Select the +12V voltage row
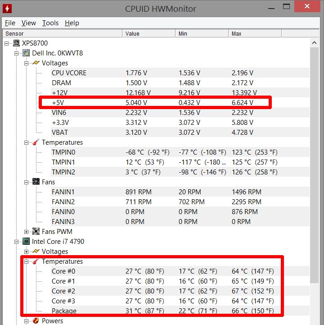Image resolution: width=324 pixels, height=325 pixels. point(180,93)
